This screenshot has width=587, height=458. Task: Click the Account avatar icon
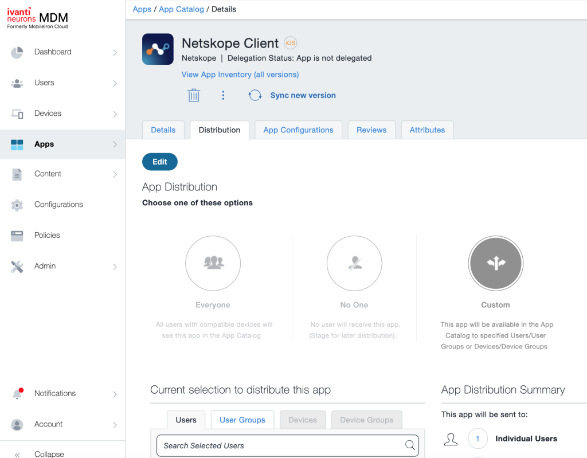(x=17, y=425)
